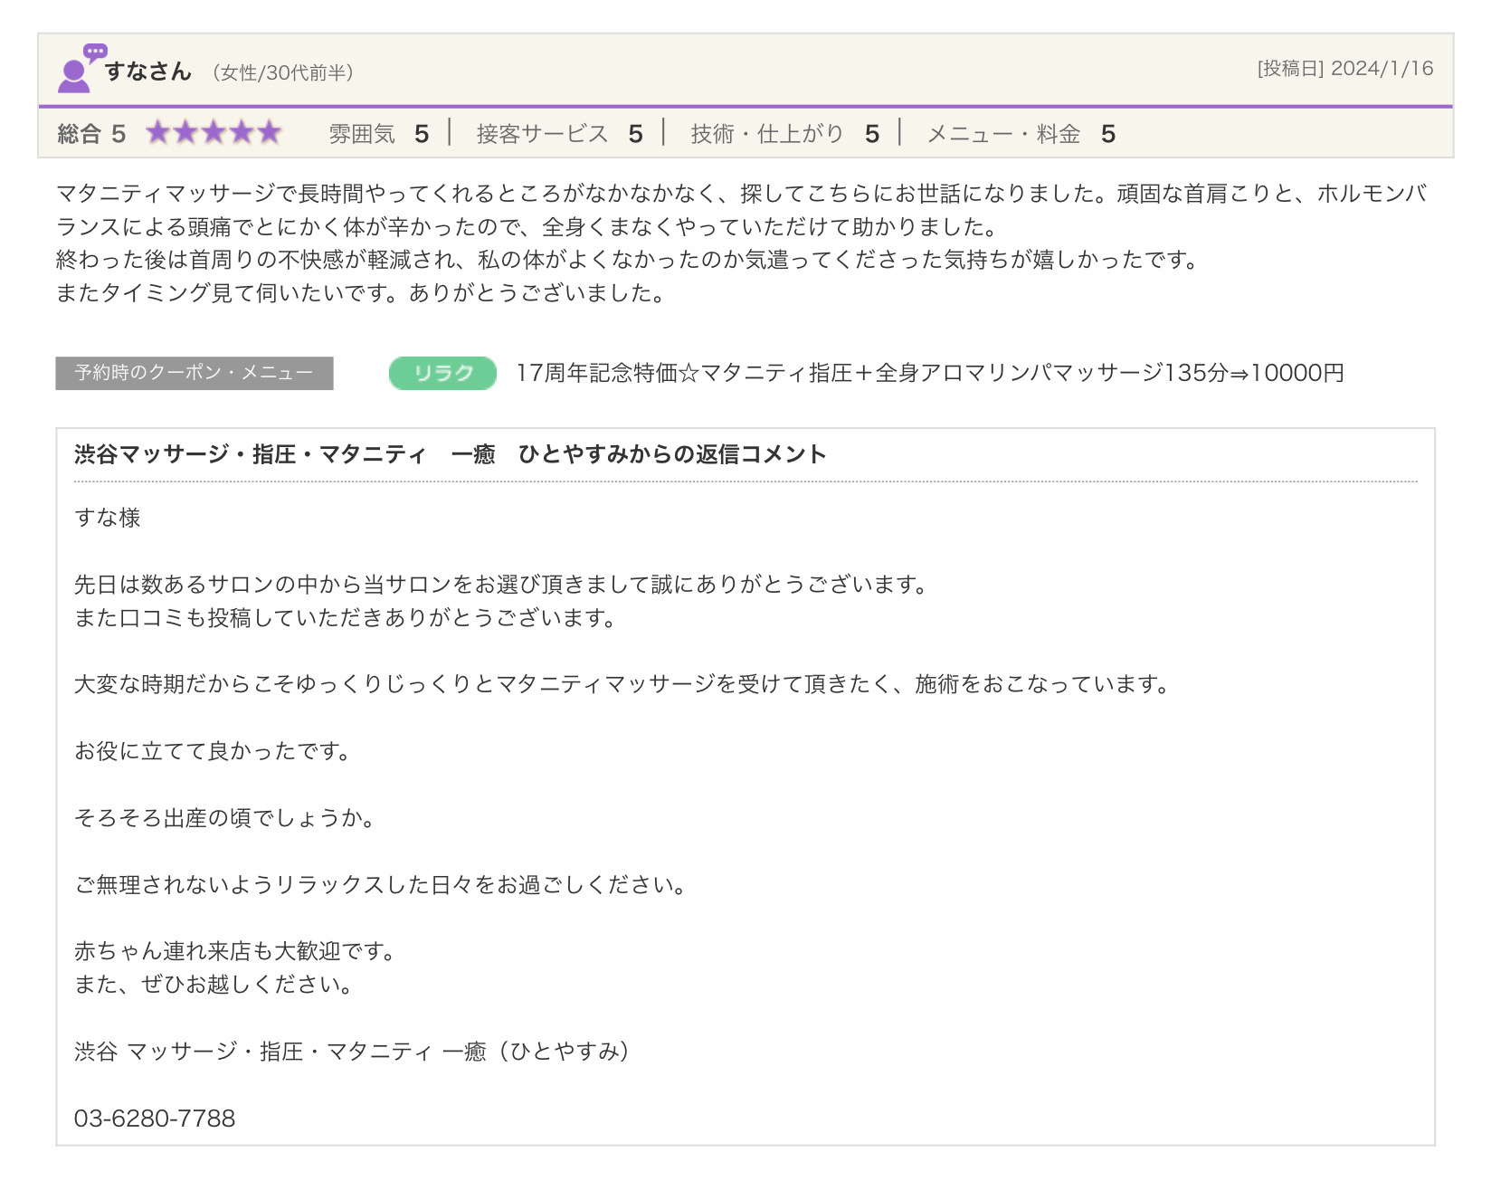Viewport: 1510px width, 1181px height.
Task: Click the five-star overall rating
Action: coord(214,133)
